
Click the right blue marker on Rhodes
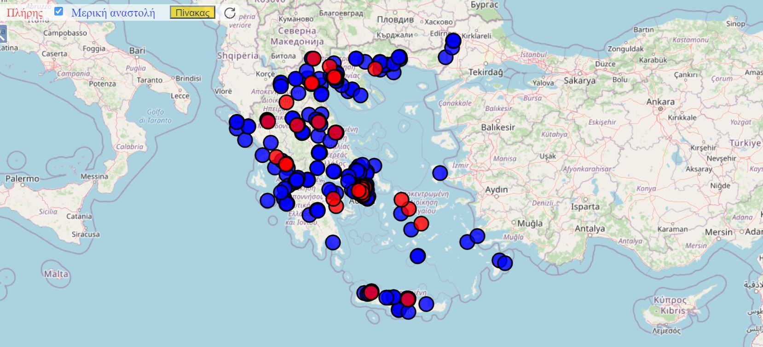pos(505,263)
